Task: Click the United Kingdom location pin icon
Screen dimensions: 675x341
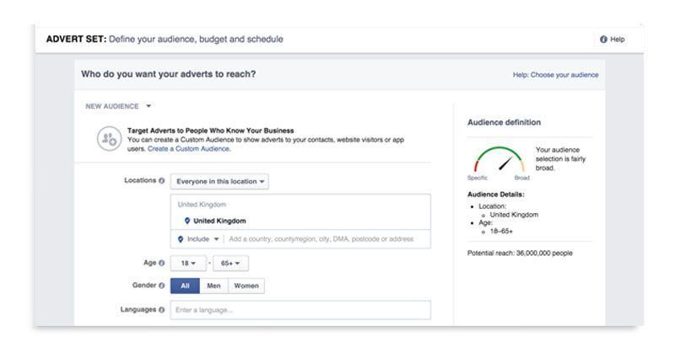Action: 186,221
